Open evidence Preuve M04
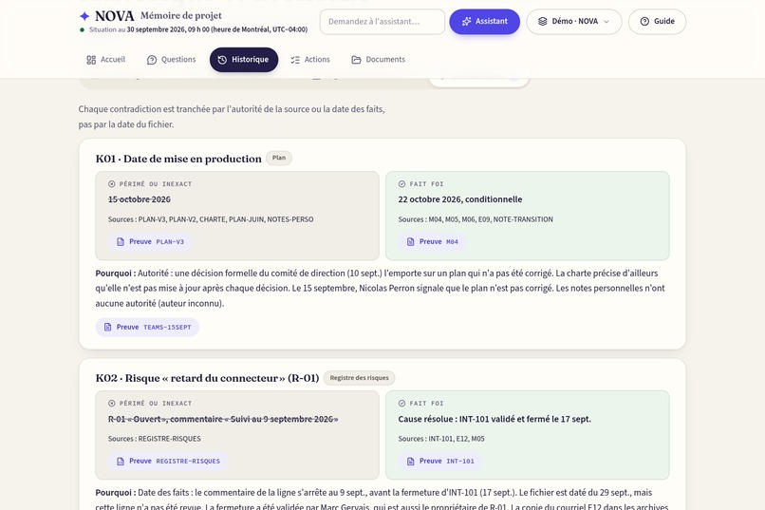 (x=432, y=241)
